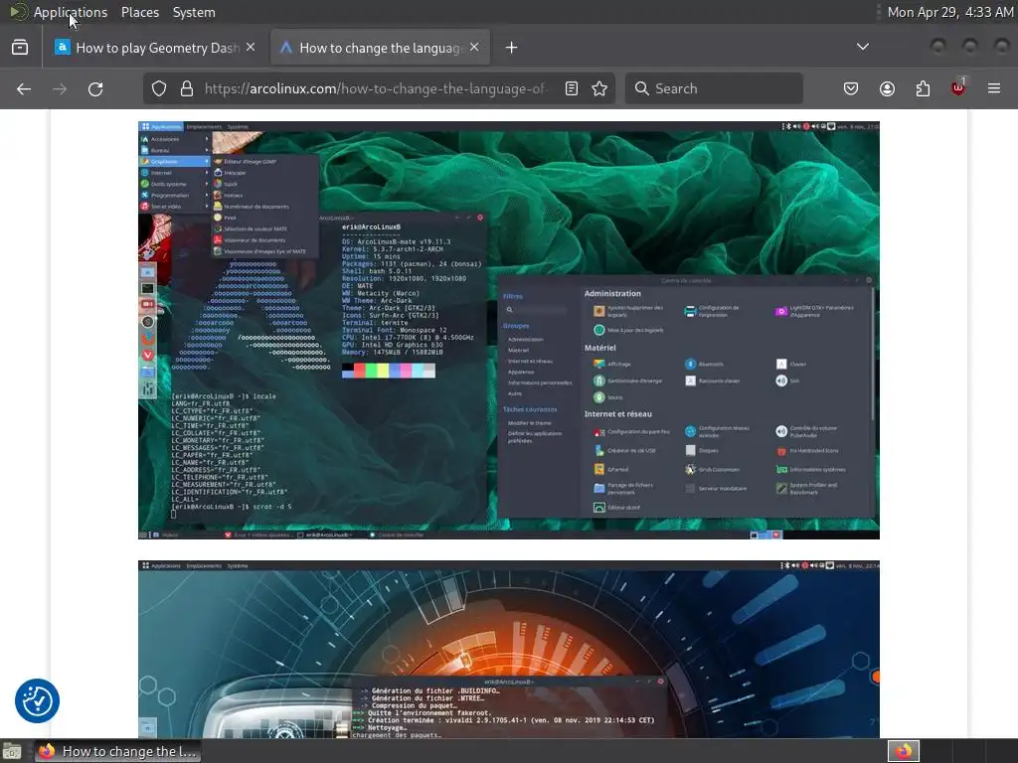Toggle reader view

point(572,88)
